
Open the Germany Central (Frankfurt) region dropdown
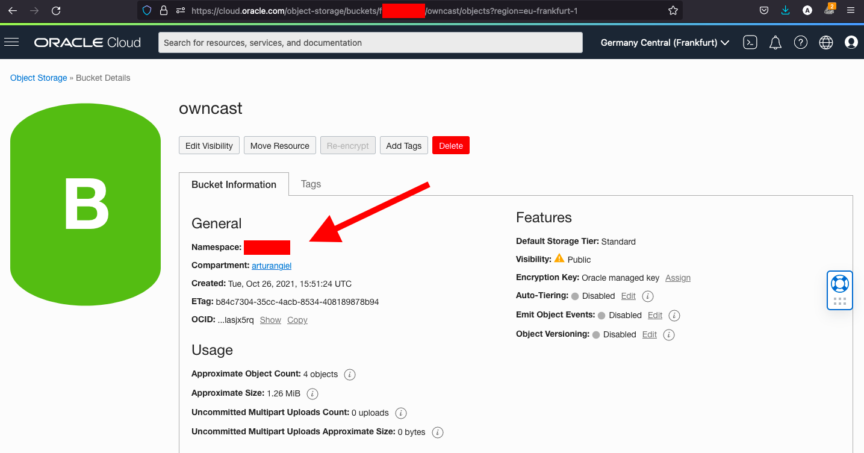pyautogui.click(x=665, y=43)
